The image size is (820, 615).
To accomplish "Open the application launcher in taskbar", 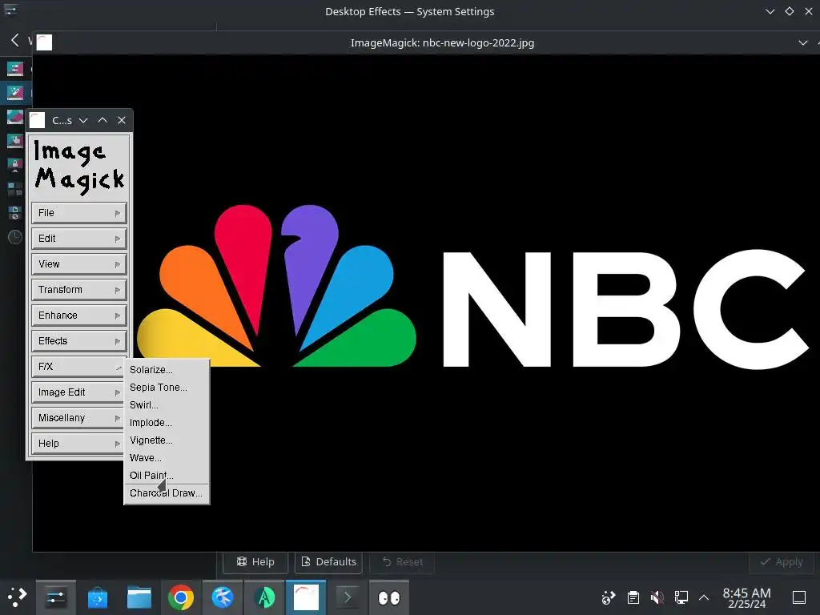I will tap(17, 597).
